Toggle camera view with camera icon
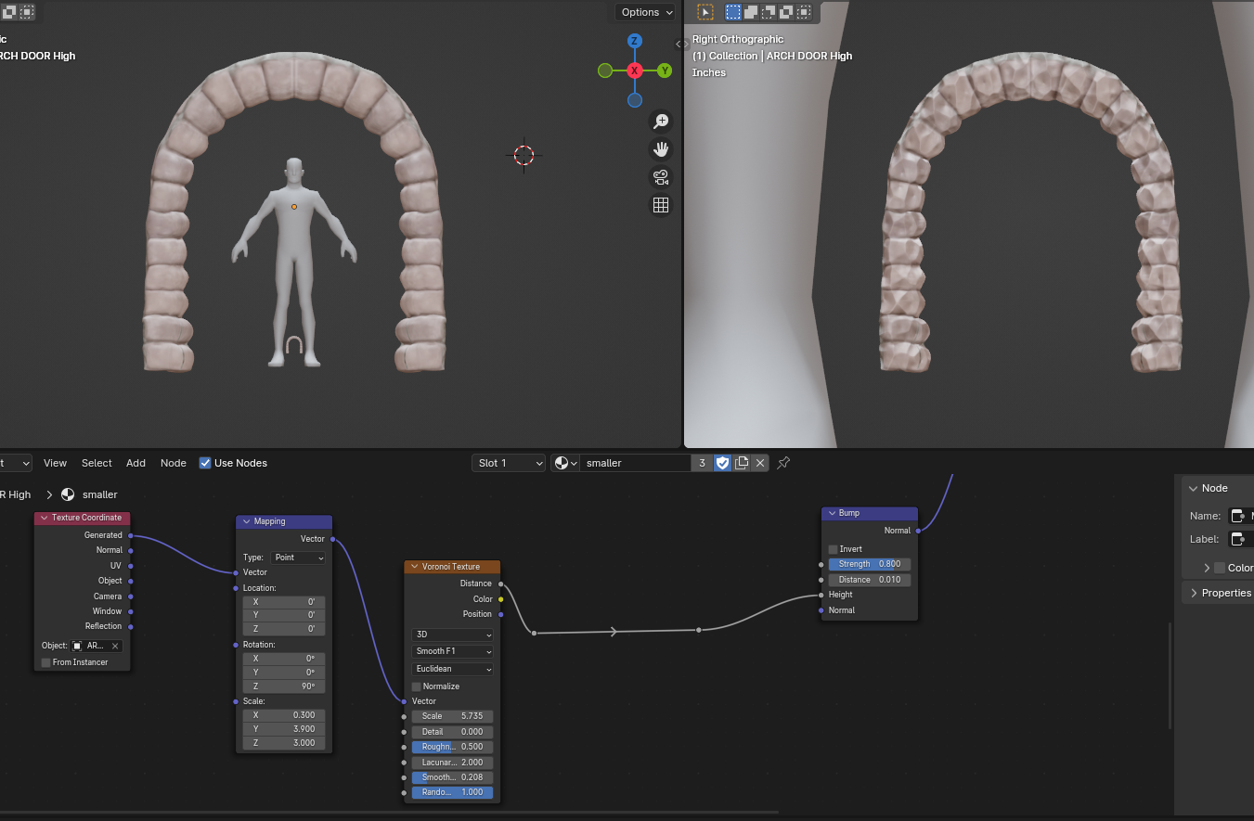Image resolution: width=1254 pixels, height=821 pixels. point(661,177)
